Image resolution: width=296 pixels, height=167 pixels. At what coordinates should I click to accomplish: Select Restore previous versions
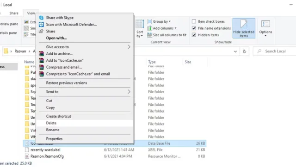[x=84, y=83]
